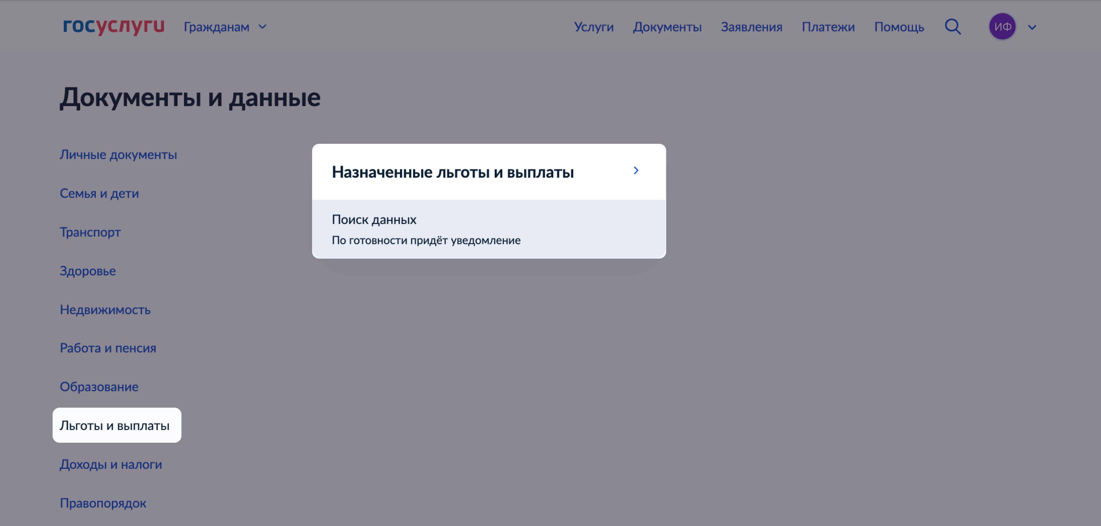Click the Поиск данных status text
The height and width of the screenshot is (526, 1101).
tap(374, 220)
